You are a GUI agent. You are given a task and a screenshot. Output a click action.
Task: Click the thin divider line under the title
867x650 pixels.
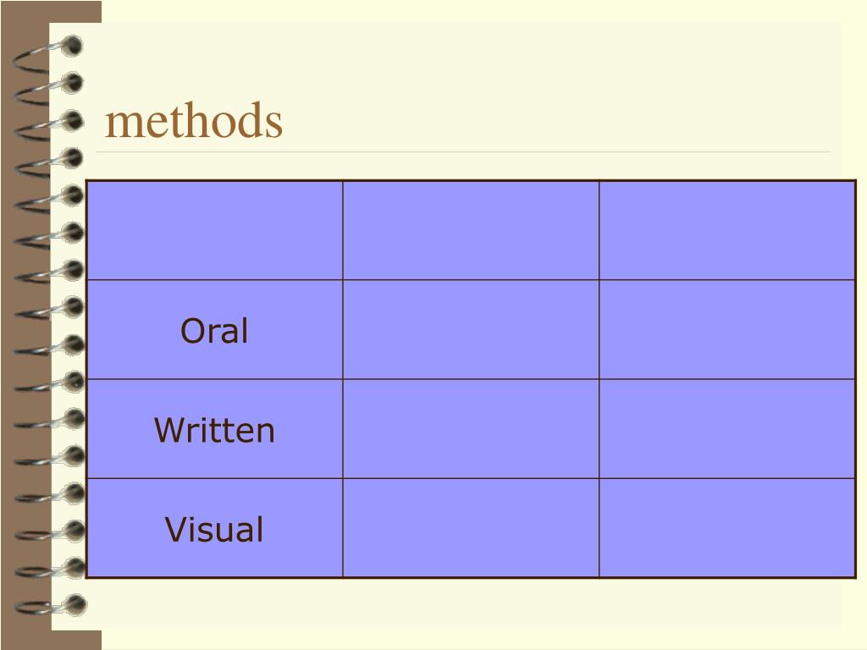coord(463,151)
